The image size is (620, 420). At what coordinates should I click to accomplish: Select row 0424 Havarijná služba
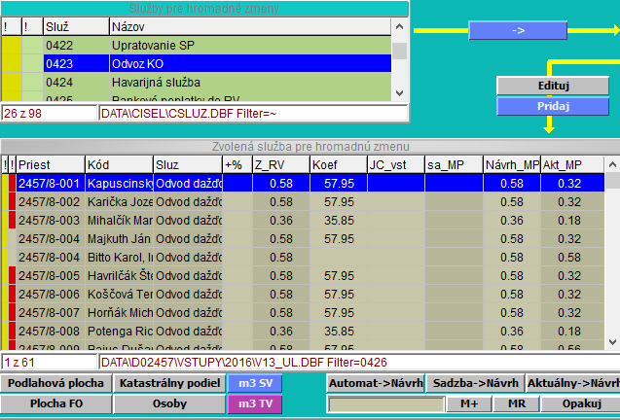point(197,83)
